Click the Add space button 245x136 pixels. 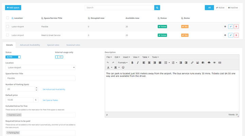pos(13,7)
